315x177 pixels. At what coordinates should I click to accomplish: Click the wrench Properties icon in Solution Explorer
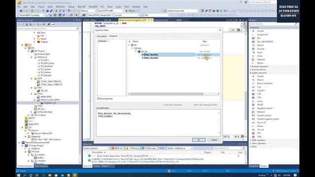click(49, 25)
